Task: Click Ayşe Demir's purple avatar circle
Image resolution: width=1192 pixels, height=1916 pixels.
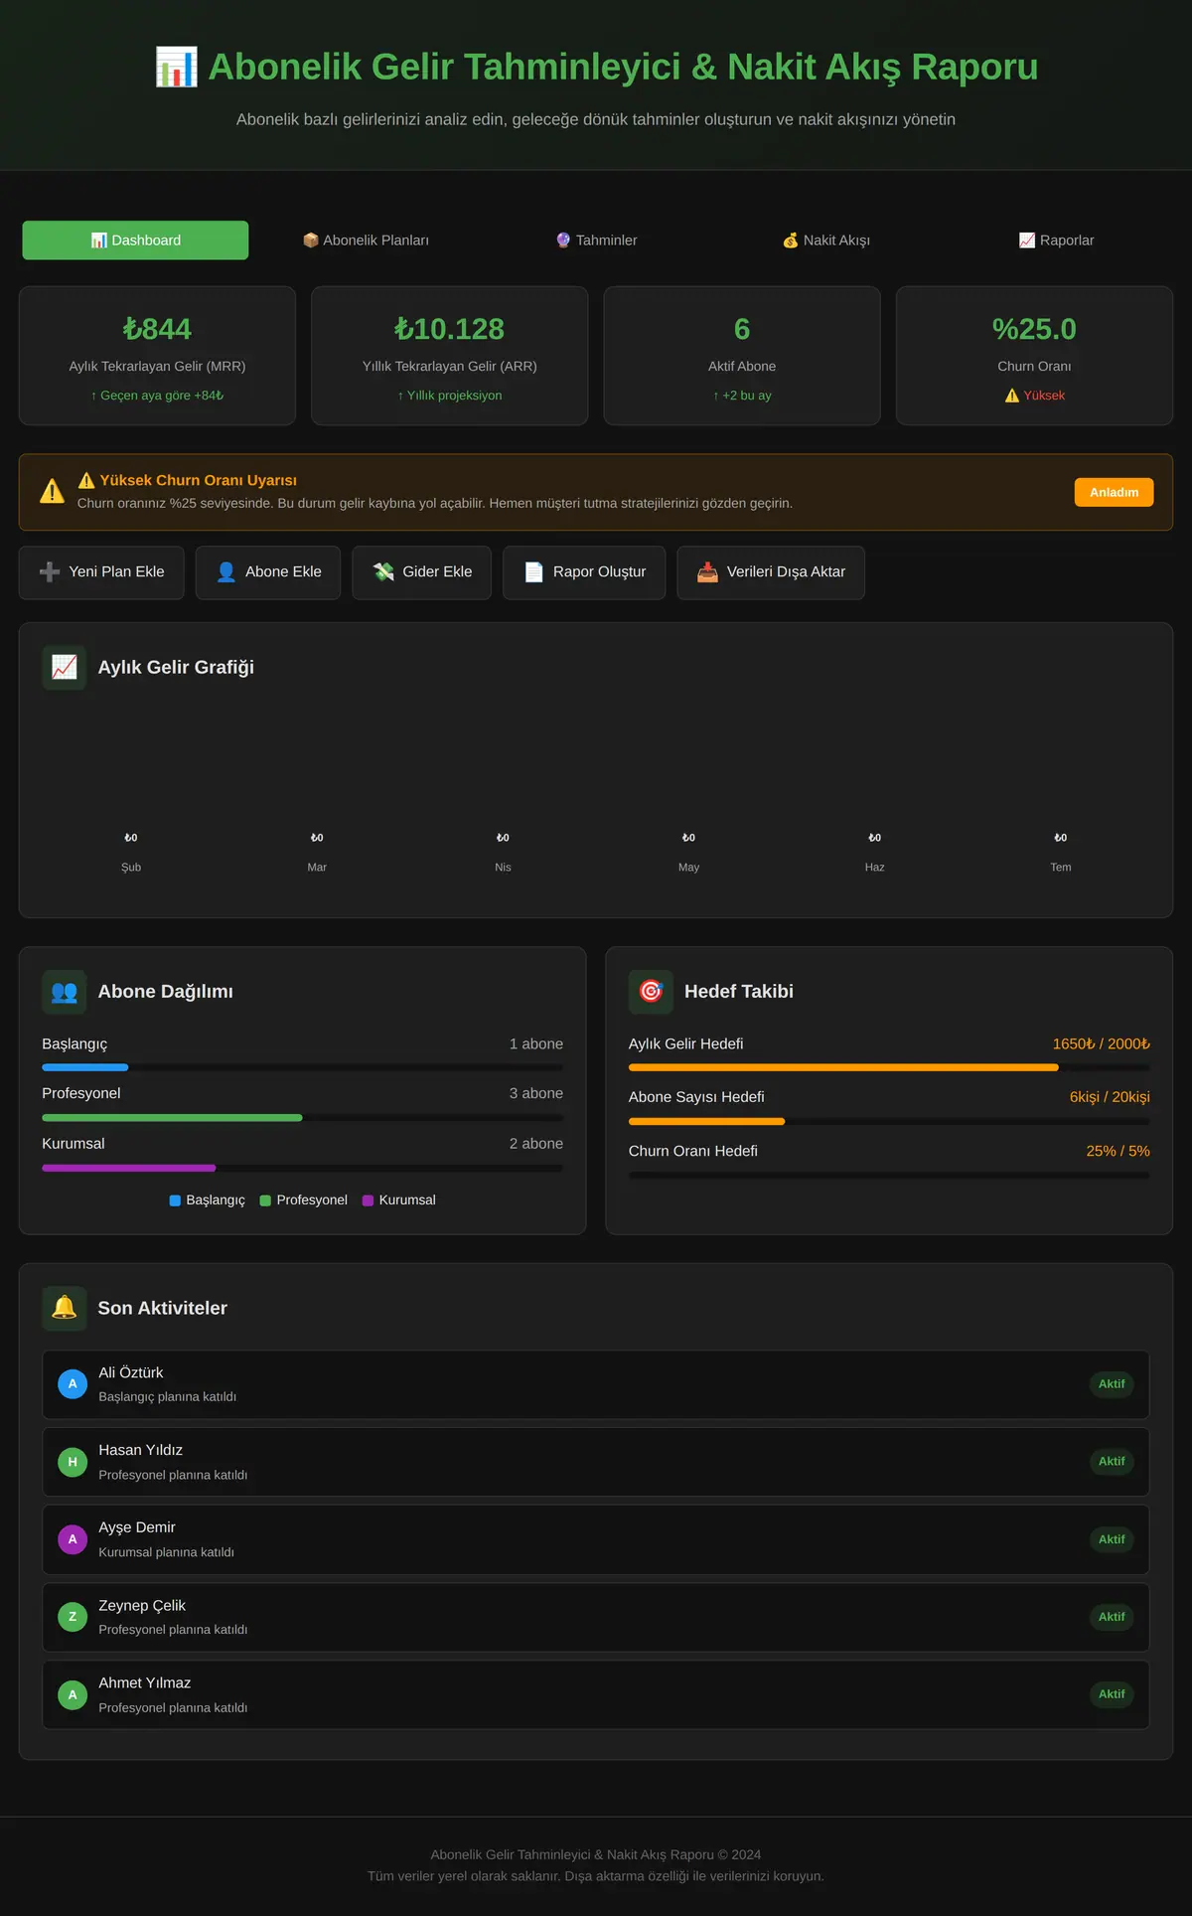Action: pos(73,1539)
